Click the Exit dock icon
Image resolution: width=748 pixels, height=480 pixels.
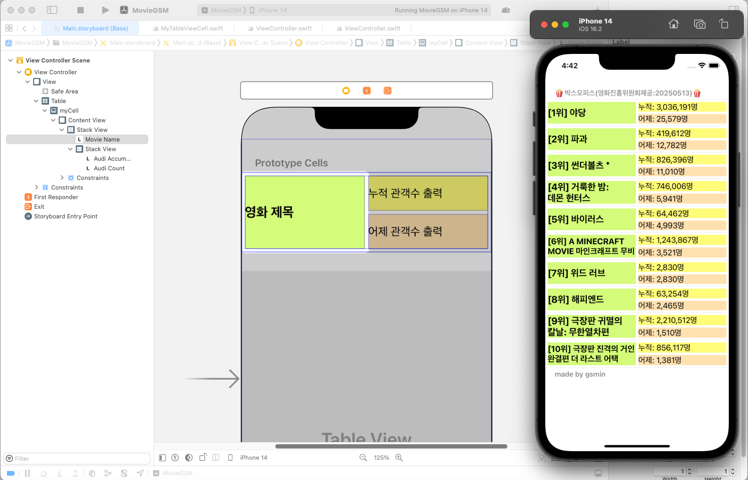(x=387, y=91)
